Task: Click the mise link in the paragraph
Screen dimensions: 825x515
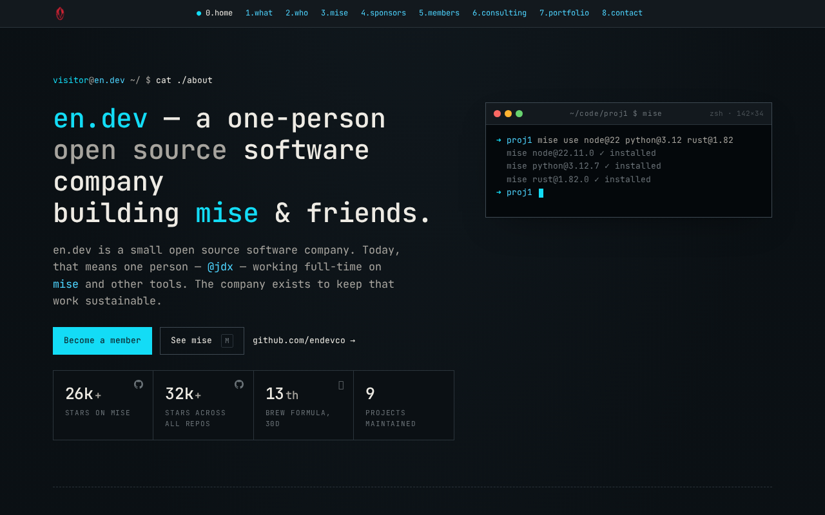Action: (x=66, y=284)
